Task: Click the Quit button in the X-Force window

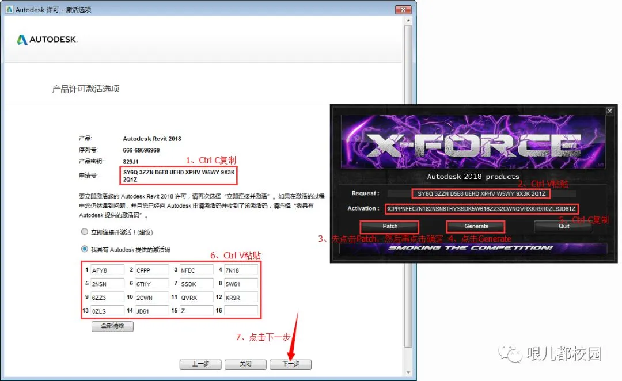Action: 564,226
